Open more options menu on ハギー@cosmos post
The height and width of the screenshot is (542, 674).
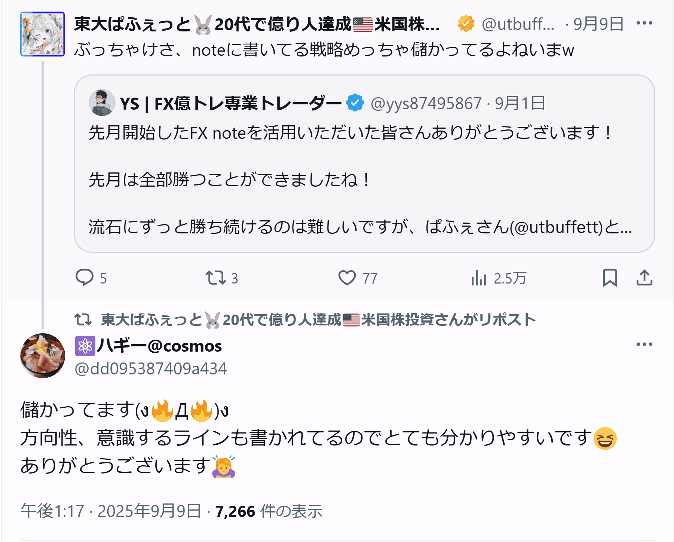tap(644, 344)
